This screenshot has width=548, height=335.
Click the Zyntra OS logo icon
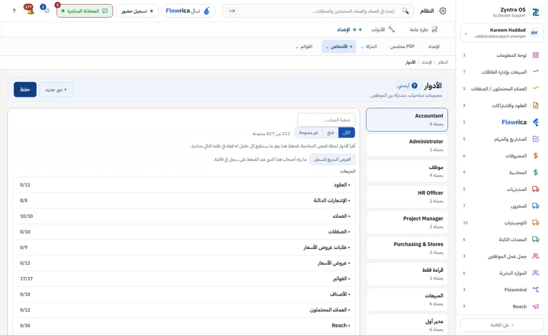[535, 12]
